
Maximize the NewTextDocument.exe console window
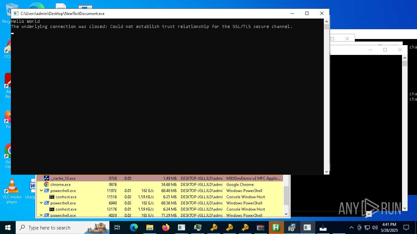[307, 13]
